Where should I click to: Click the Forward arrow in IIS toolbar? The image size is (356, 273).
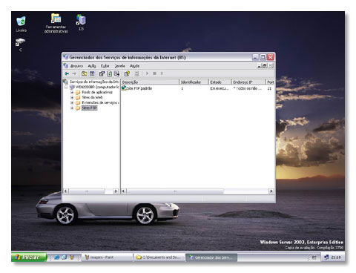click(74, 73)
